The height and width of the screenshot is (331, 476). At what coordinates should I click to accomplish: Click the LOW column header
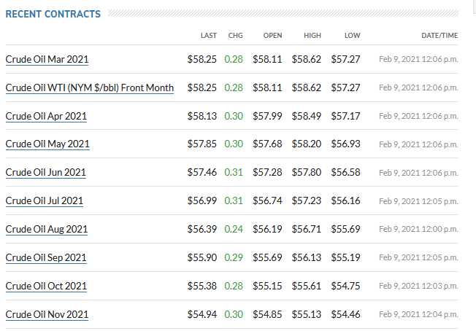[x=352, y=36]
